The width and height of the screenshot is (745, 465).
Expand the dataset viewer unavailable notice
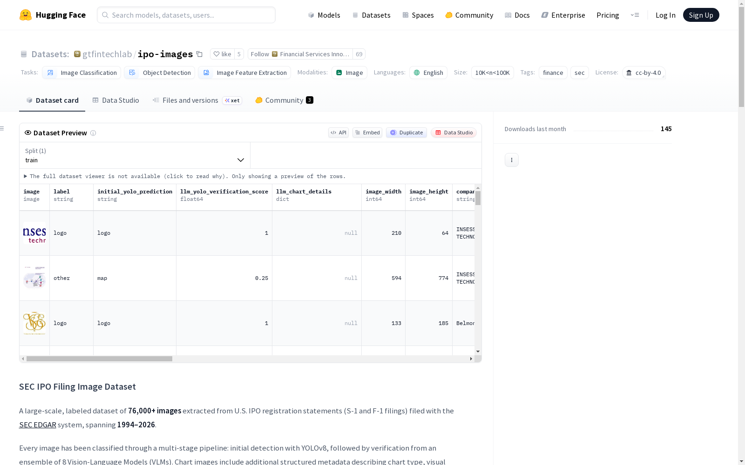click(185, 176)
